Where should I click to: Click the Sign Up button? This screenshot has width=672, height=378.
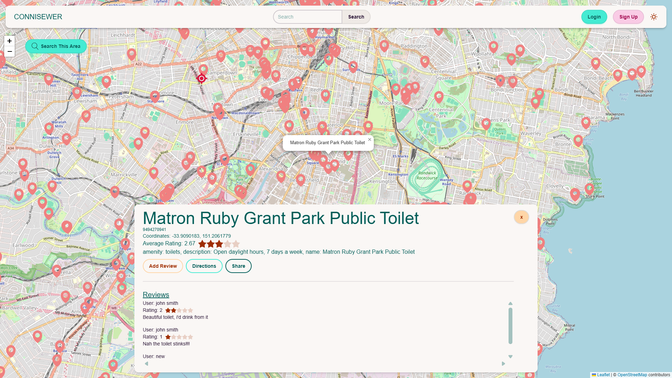tap(628, 17)
